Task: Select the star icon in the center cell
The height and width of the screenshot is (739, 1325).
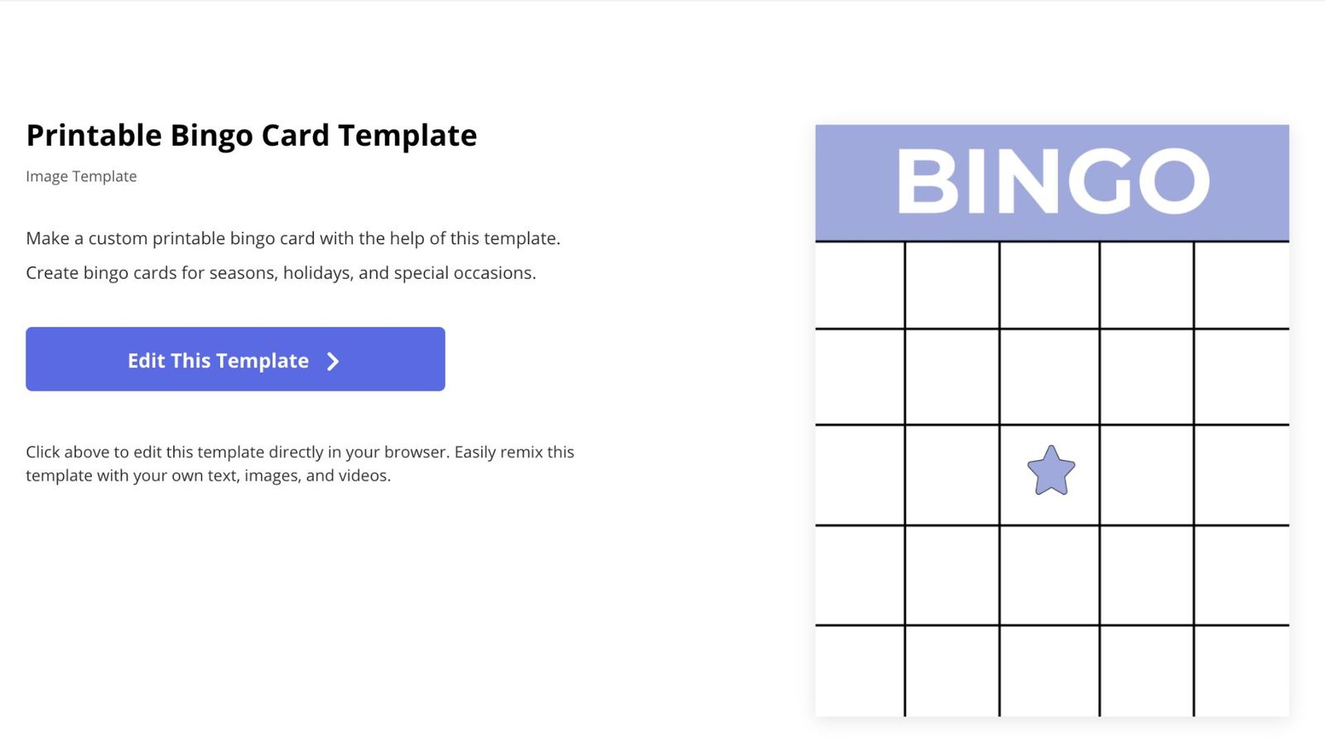Action: point(1051,472)
